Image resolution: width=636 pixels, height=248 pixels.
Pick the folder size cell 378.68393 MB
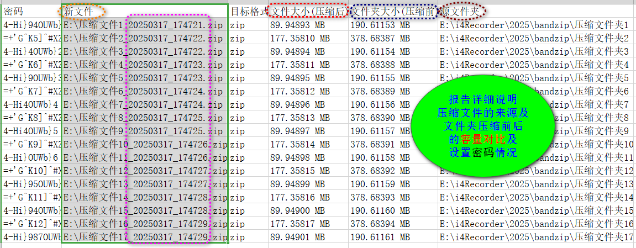point(393,197)
